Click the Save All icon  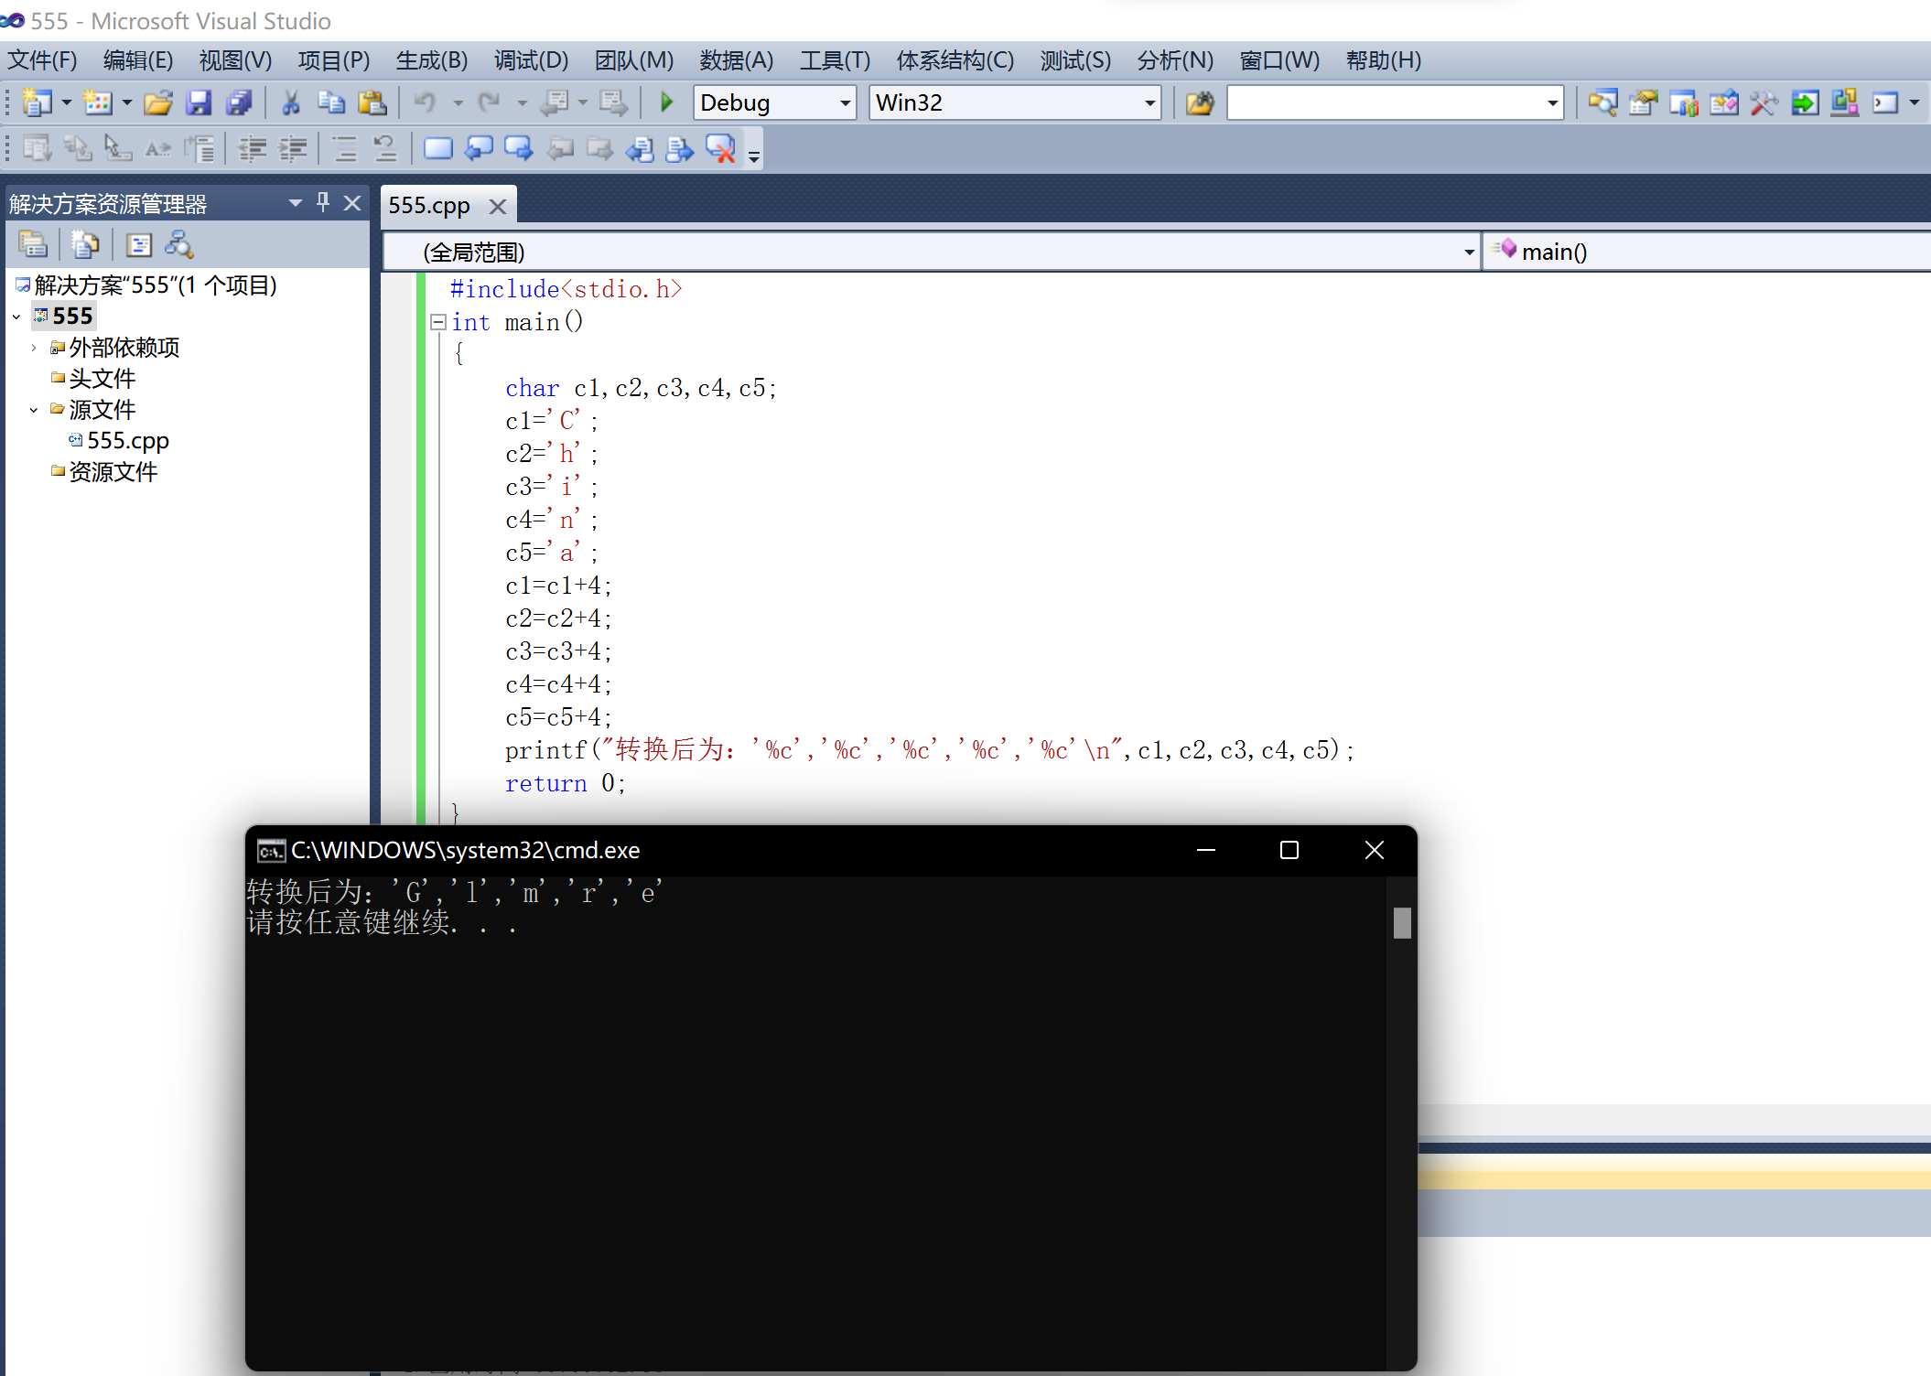point(239,102)
